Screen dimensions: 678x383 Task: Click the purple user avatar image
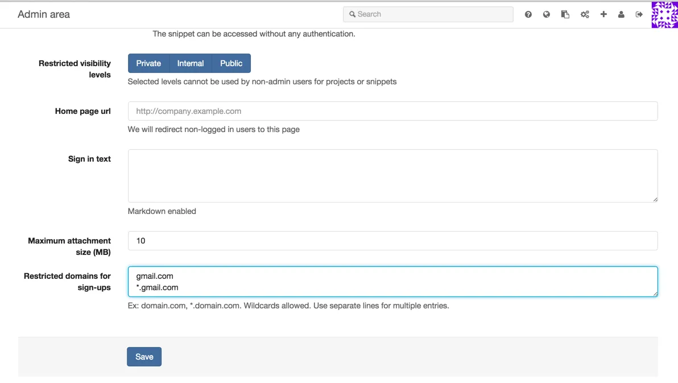664,14
